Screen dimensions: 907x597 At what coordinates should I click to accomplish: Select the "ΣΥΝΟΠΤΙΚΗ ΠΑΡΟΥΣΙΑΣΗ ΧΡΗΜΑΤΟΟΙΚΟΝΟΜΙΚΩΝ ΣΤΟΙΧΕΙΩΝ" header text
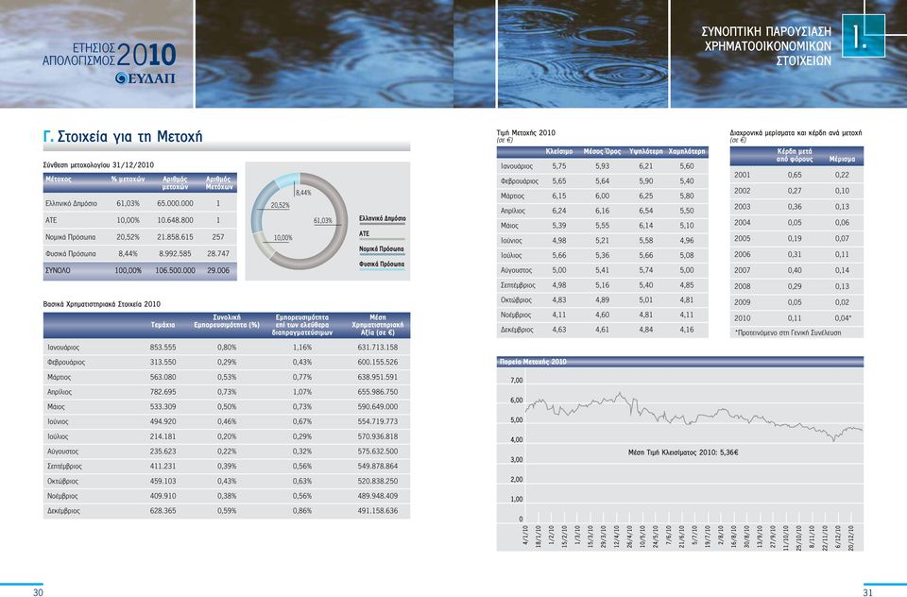[x=766, y=45]
